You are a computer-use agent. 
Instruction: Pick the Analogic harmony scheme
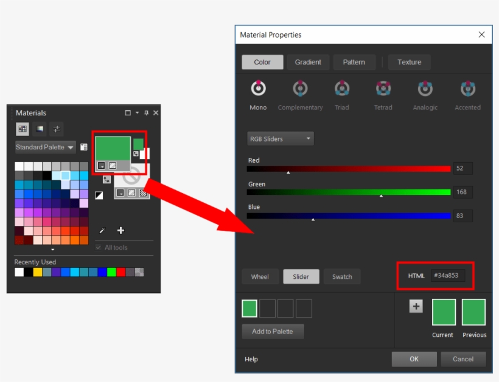(425, 88)
